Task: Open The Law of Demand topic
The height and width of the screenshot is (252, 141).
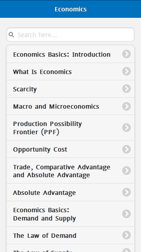Action: 70,235
